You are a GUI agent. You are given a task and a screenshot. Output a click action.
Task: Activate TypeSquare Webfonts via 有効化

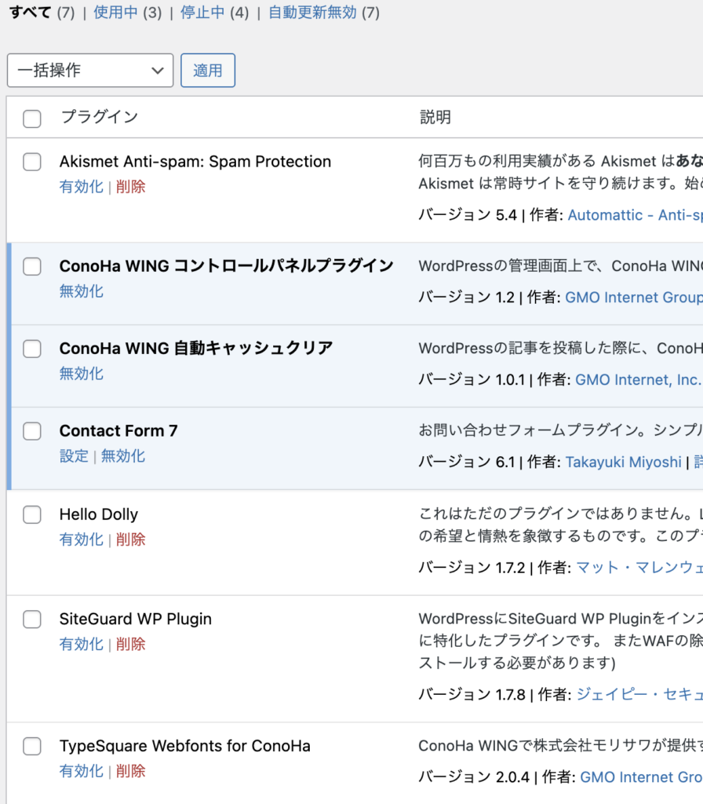click(x=82, y=771)
